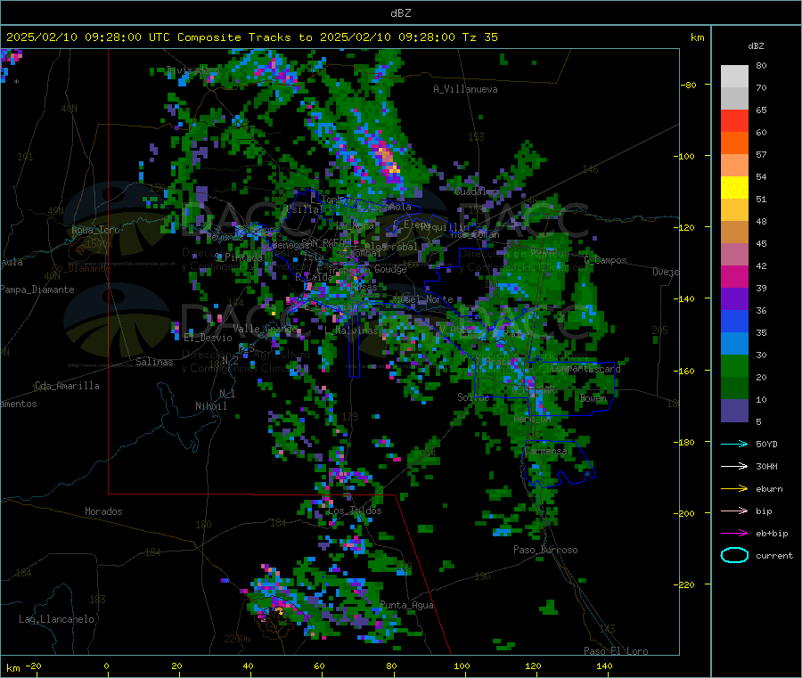Click the Guadales map label
This screenshot has height=678, width=802.
pyautogui.click(x=476, y=192)
